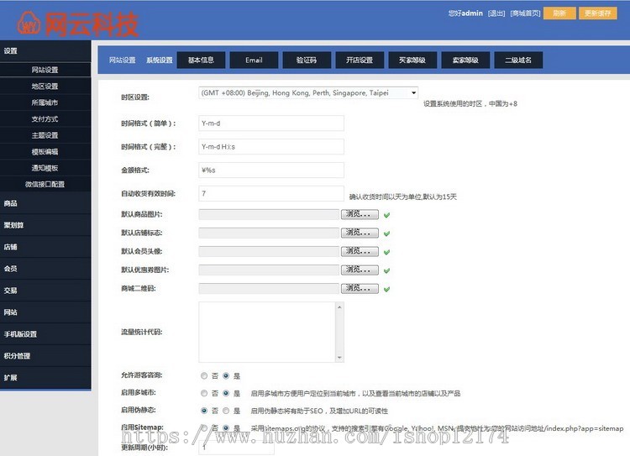
Task: Expand the 商品 sidebar section
Action: tap(45, 203)
